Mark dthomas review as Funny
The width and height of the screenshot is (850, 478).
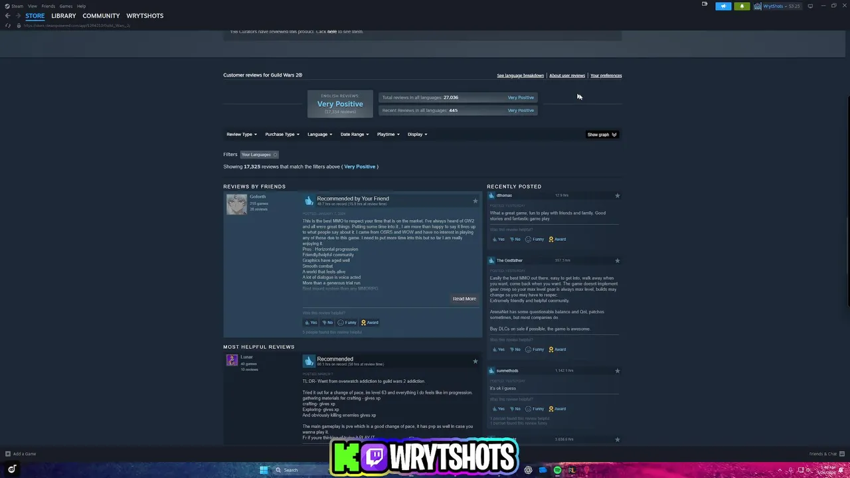point(535,239)
